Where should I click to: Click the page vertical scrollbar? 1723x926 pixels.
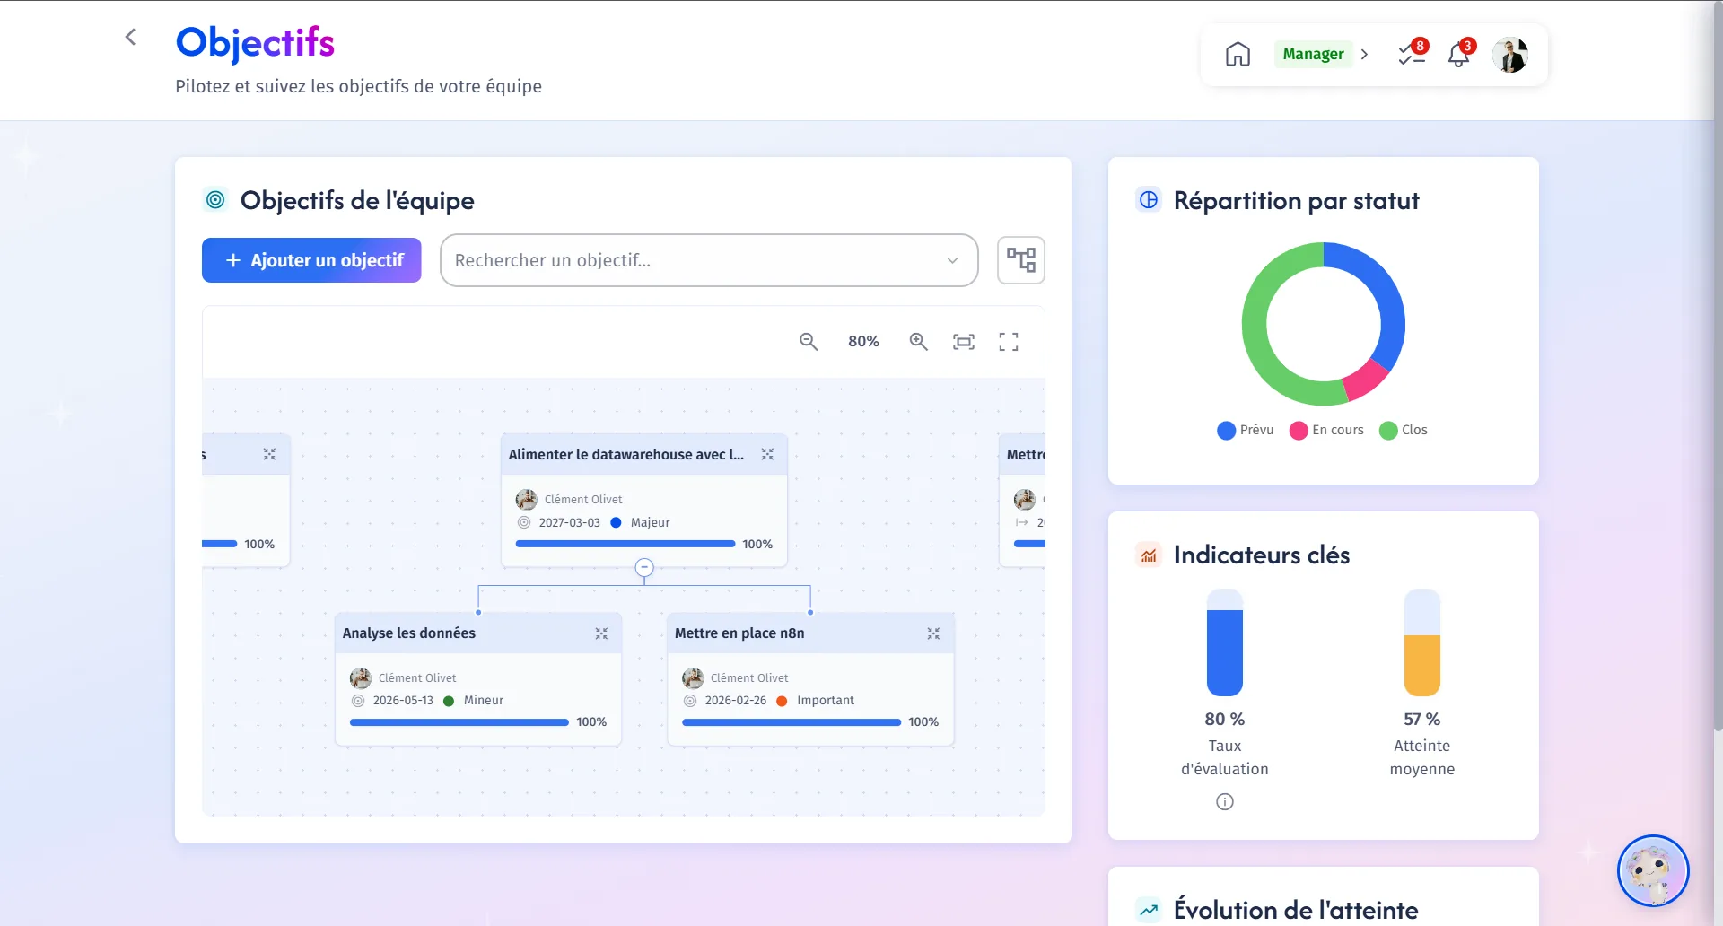tap(1718, 368)
